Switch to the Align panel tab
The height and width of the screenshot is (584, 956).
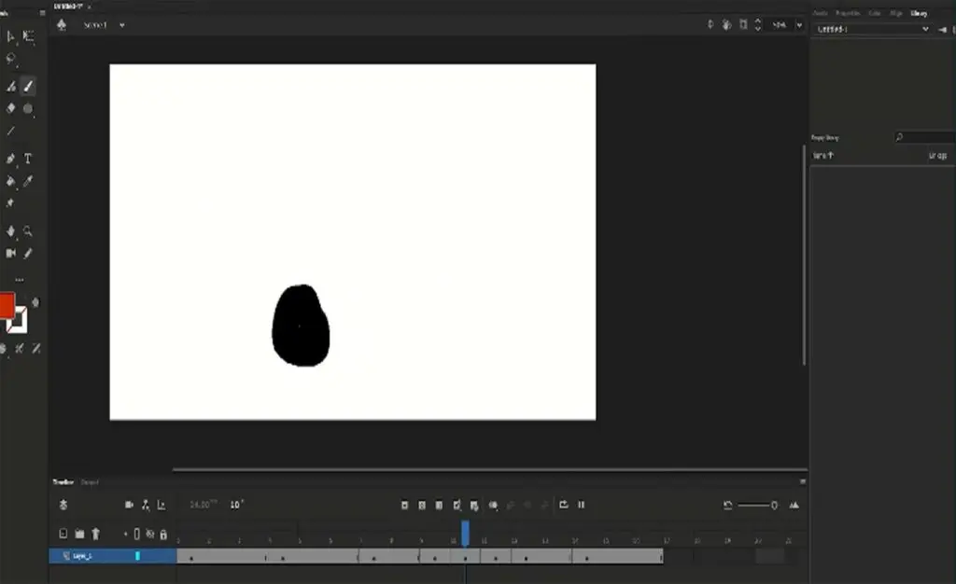click(895, 13)
